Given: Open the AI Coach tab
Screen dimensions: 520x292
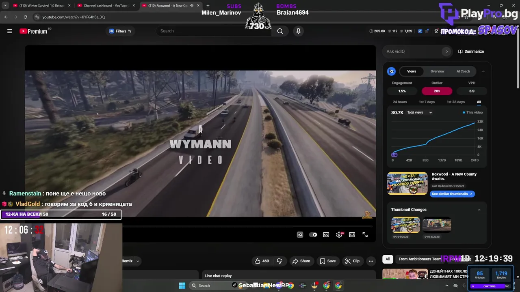Looking at the screenshot, I should (x=463, y=71).
